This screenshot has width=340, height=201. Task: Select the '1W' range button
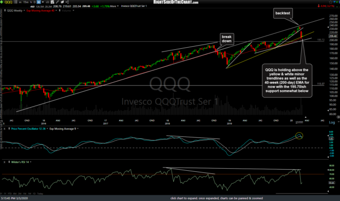[x=30, y=194]
